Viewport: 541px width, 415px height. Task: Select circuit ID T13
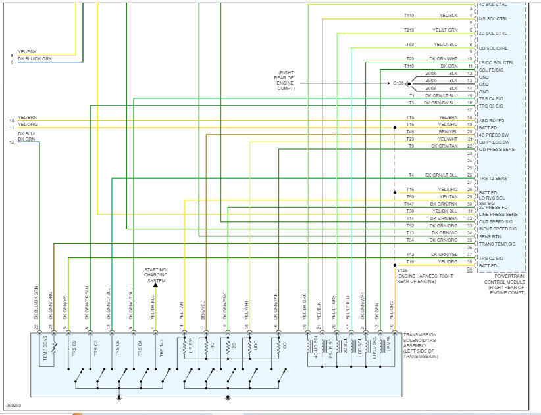click(x=410, y=233)
